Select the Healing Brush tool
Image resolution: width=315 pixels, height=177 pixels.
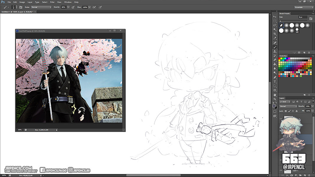(x=275, y=43)
